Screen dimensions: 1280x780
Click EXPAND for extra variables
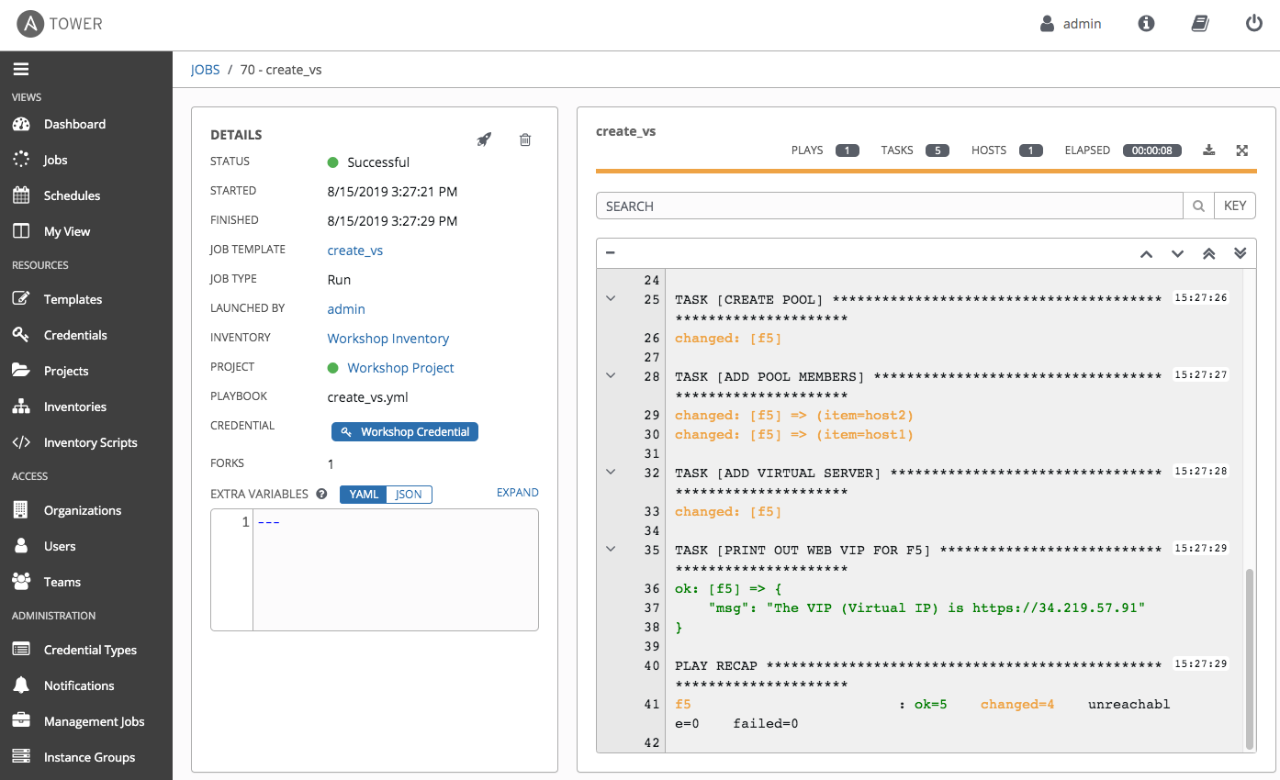click(x=518, y=493)
